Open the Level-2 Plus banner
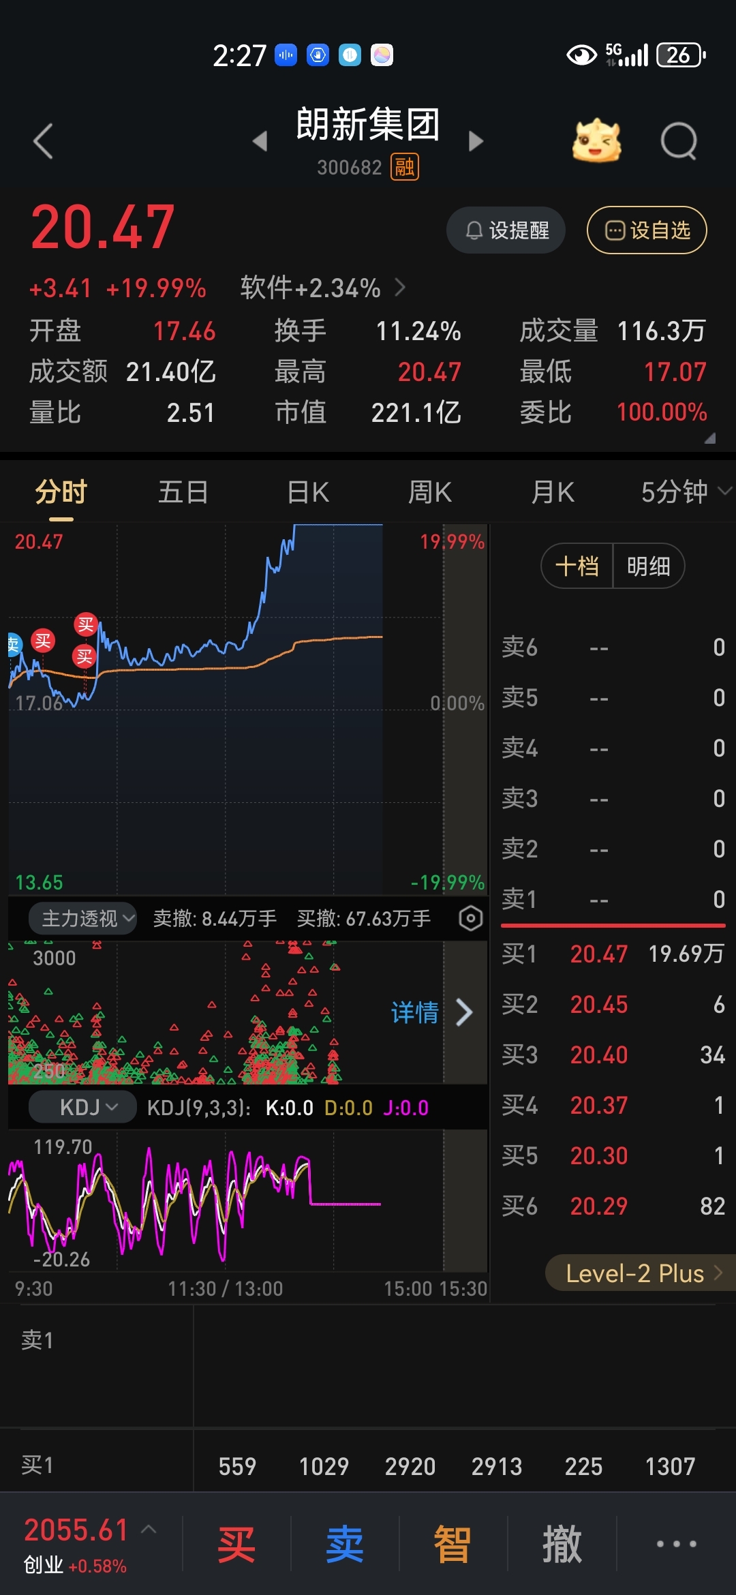The width and height of the screenshot is (736, 1595). click(x=641, y=1273)
